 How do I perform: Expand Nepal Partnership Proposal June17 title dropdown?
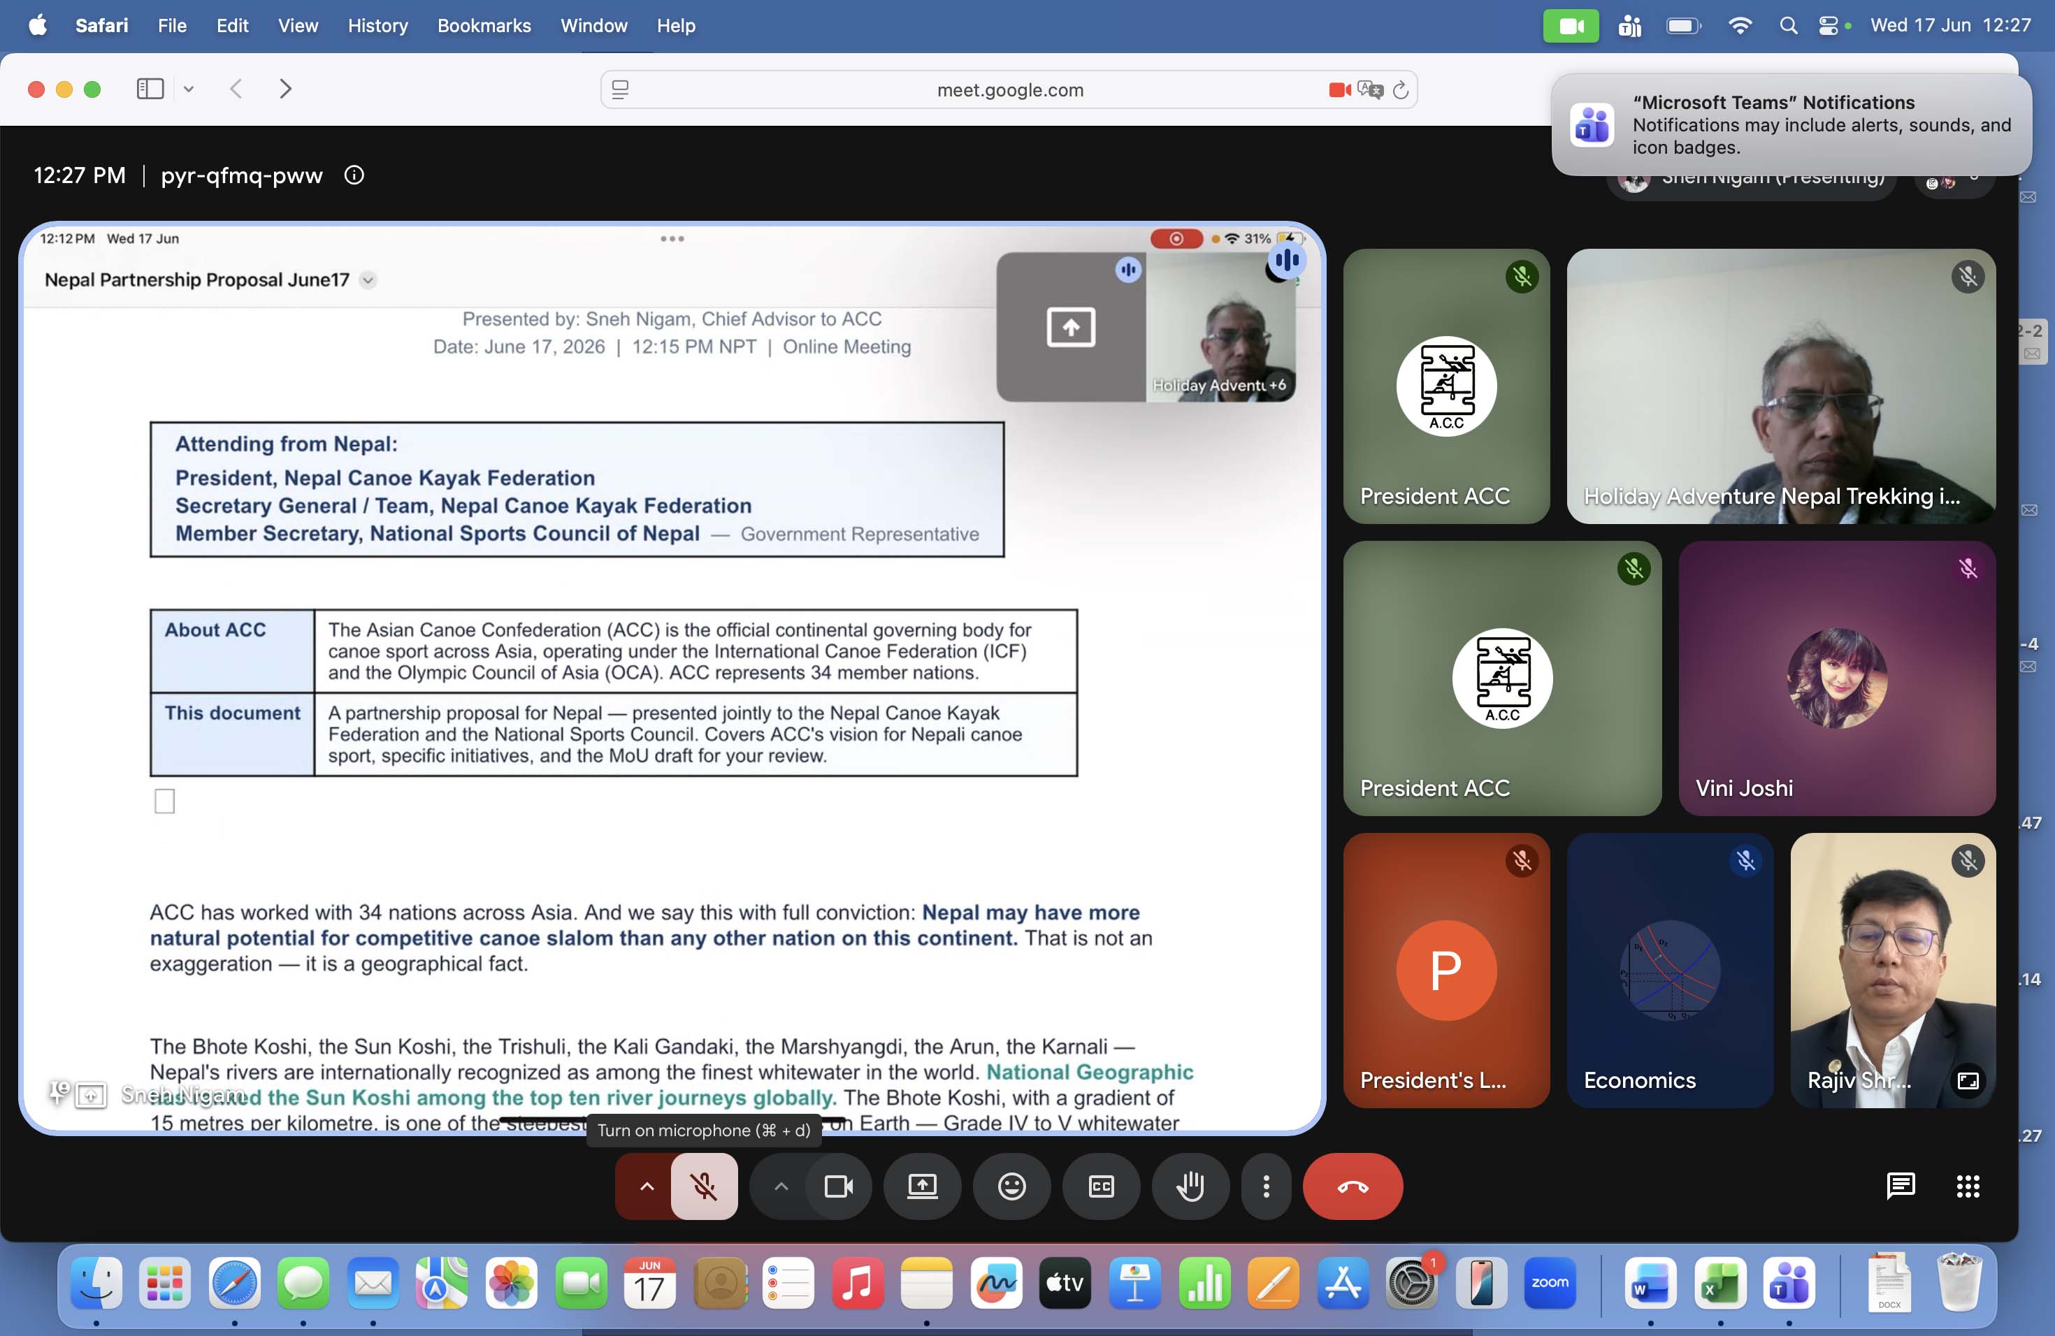[368, 279]
